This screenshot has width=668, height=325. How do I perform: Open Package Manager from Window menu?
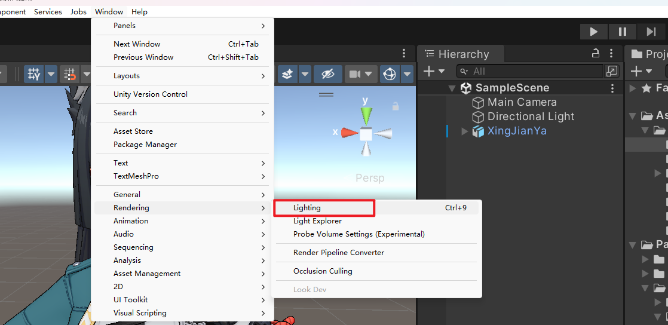tap(145, 145)
